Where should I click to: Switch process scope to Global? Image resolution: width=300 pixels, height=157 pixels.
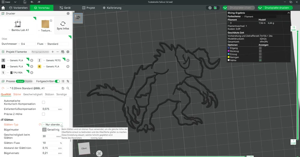coord(20,81)
